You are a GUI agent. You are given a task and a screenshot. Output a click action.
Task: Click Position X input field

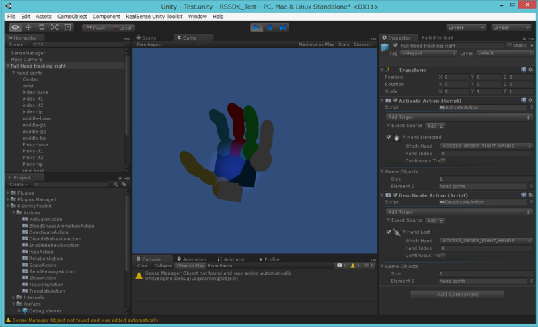[x=456, y=77]
